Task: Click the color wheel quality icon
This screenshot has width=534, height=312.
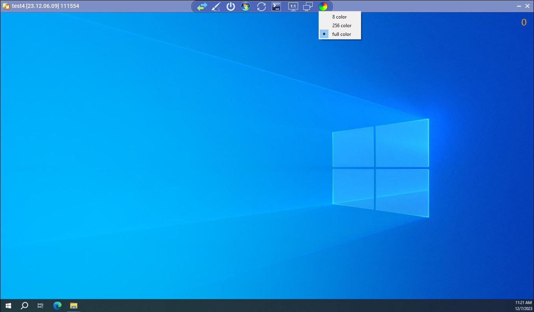Action: pyautogui.click(x=323, y=6)
